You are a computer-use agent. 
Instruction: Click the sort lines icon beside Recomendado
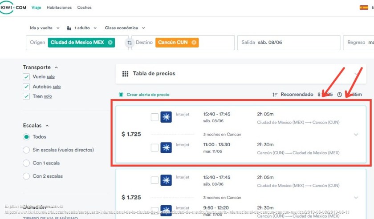pos(275,95)
